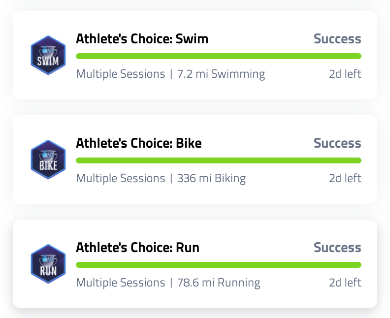Click Multiple Sessions label on Run card
This screenshot has width=390, height=318.
(121, 283)
